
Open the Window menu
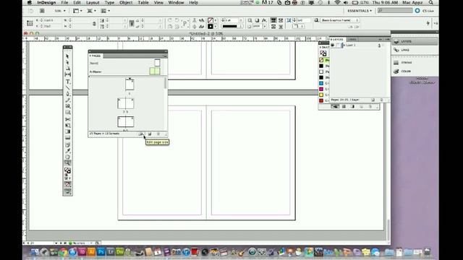pyautogui.click(x=176, y=3)
